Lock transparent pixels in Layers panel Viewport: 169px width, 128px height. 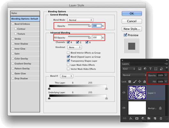(130, 82)
